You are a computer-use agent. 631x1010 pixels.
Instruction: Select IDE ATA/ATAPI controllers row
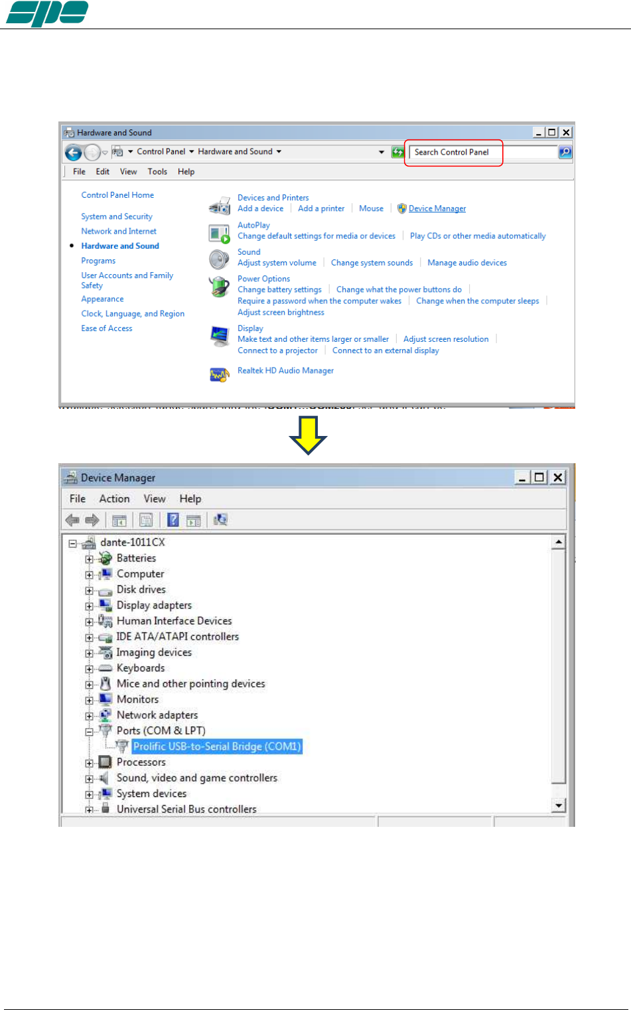177,636
